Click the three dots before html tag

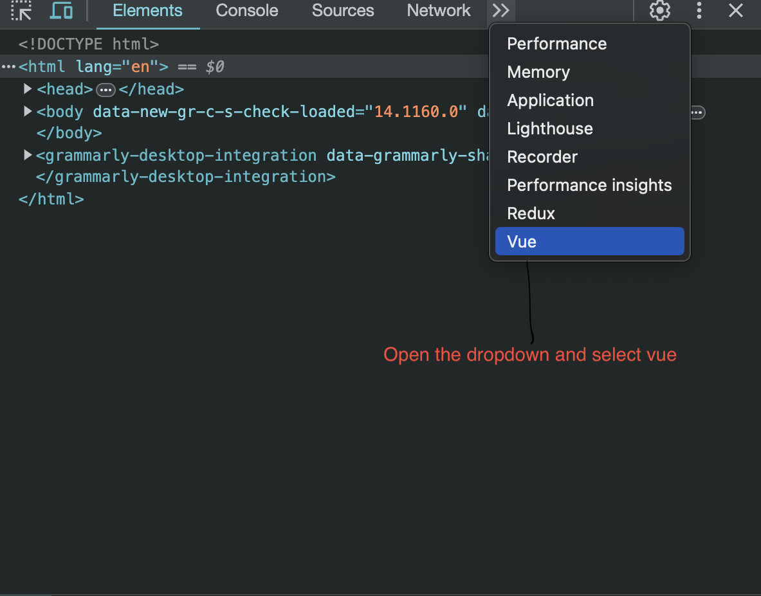click(8, 66)
